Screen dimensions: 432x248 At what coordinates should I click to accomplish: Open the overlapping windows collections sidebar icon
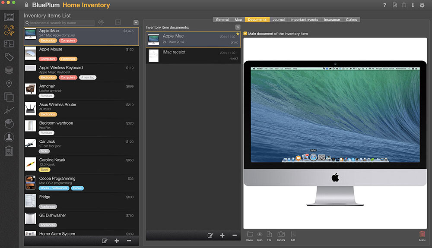9,97
